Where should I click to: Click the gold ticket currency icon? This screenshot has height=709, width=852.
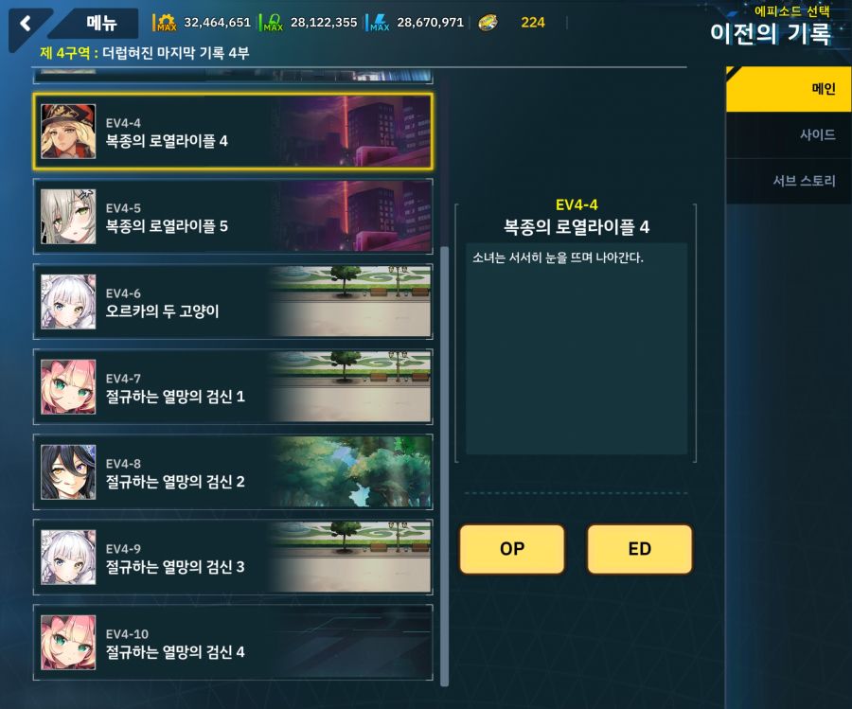click(x=488, y=23)
